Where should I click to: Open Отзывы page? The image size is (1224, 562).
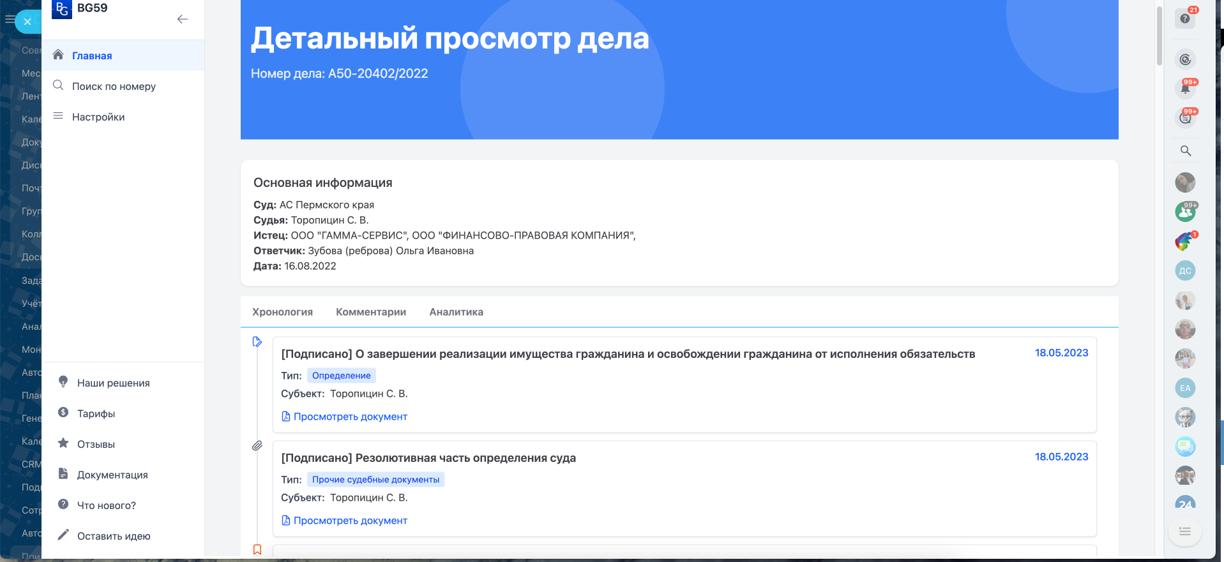[96, 444]
